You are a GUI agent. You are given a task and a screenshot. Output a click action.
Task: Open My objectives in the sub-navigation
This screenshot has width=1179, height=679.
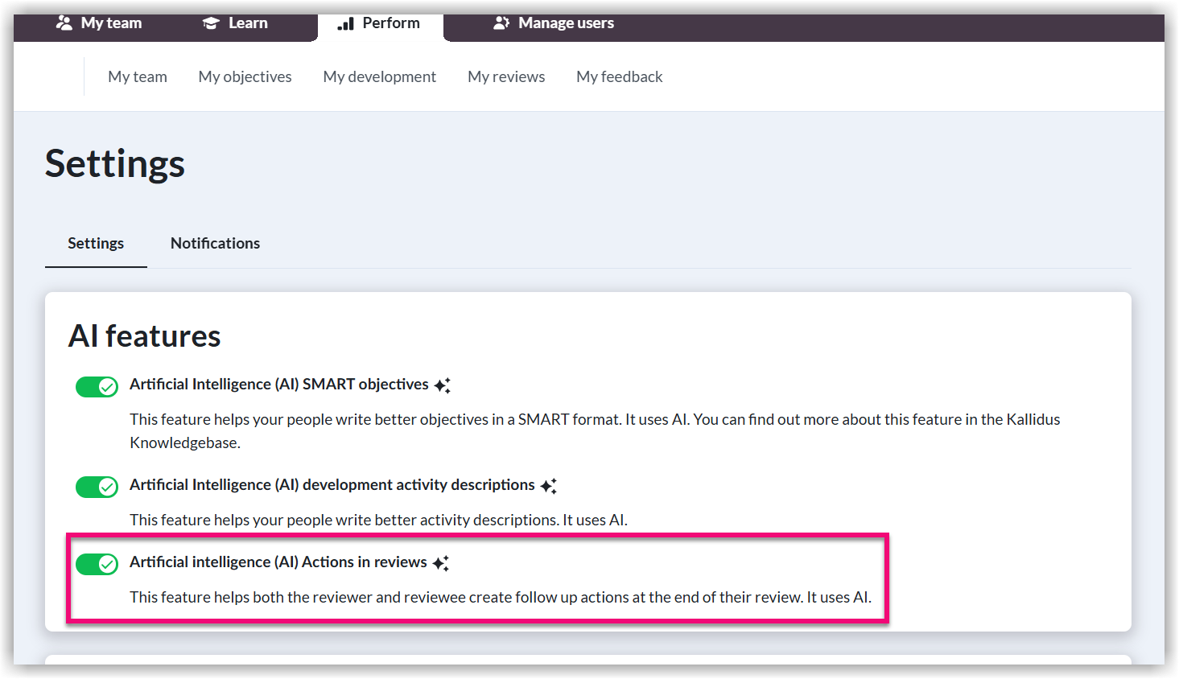[x=245, y=76]
